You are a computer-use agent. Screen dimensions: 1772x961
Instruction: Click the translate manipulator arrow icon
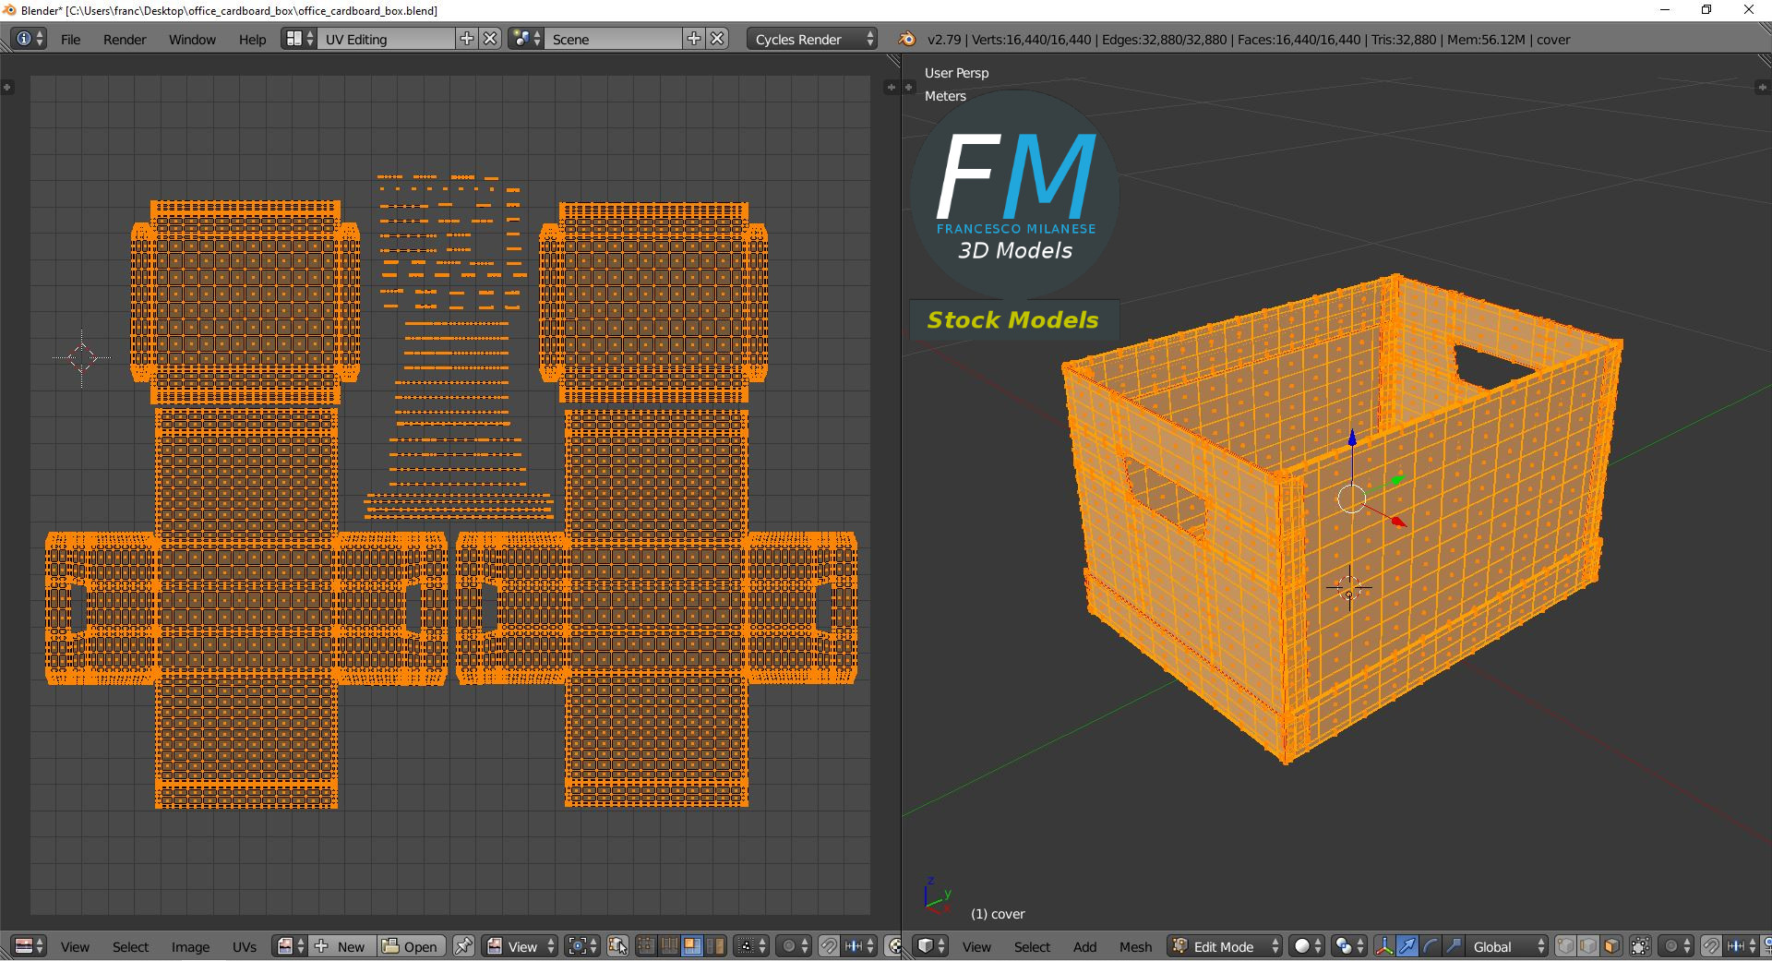click(1407, 946)
